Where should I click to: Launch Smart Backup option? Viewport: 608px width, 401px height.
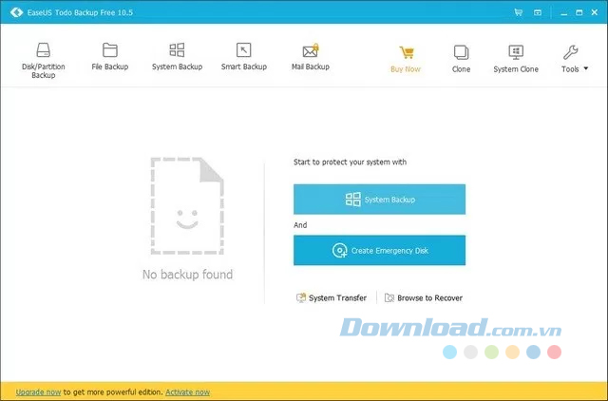point(244,57)
